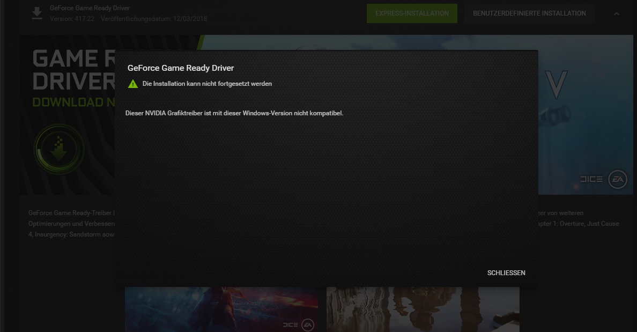Click the circular green download progress icon
Image resolution: width=637 pixels, height=332 pixels.
[59, 149]
